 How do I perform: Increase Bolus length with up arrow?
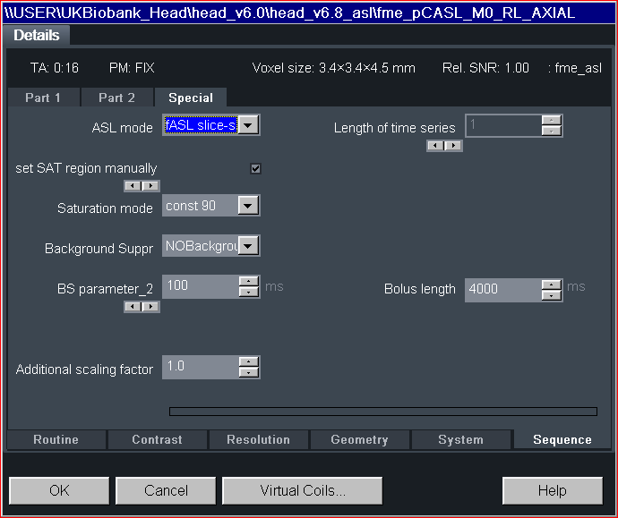(552, 285)
